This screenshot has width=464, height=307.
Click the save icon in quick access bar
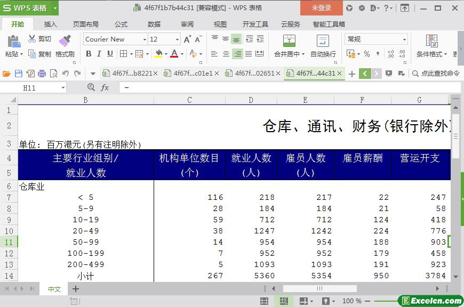[x=19, y=74]
